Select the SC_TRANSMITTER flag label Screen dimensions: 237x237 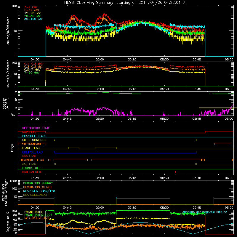pos(34,144)
